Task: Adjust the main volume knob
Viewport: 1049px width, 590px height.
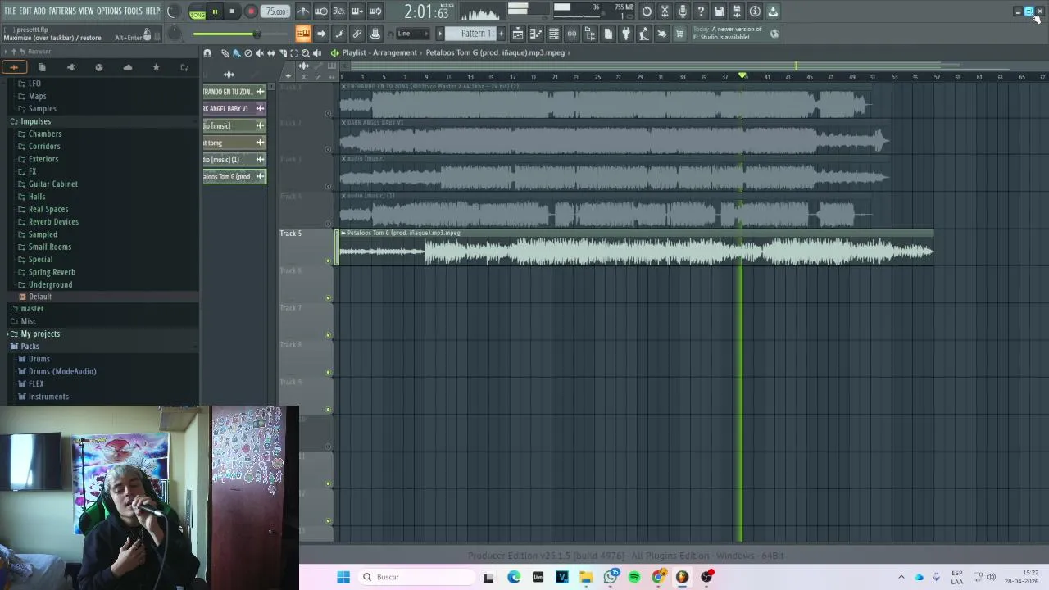Action: click(x=173, y=11)
